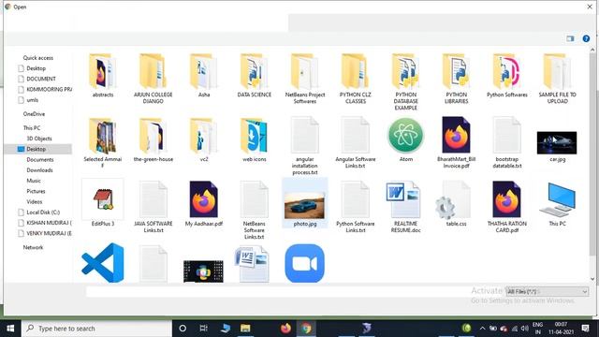The width and height of the screenshot is (599, 337).
Task: Open umls folder in sidebar
Action: 33,100
